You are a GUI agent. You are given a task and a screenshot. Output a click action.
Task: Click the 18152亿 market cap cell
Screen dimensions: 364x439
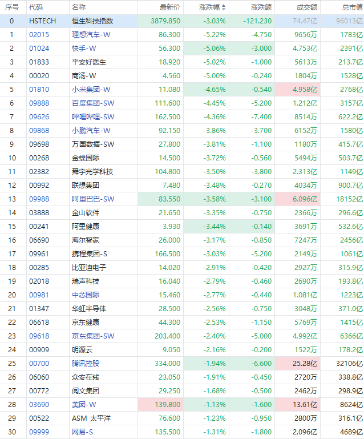pos(342,199)
